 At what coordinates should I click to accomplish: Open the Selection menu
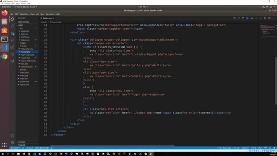tap(24, 14)
